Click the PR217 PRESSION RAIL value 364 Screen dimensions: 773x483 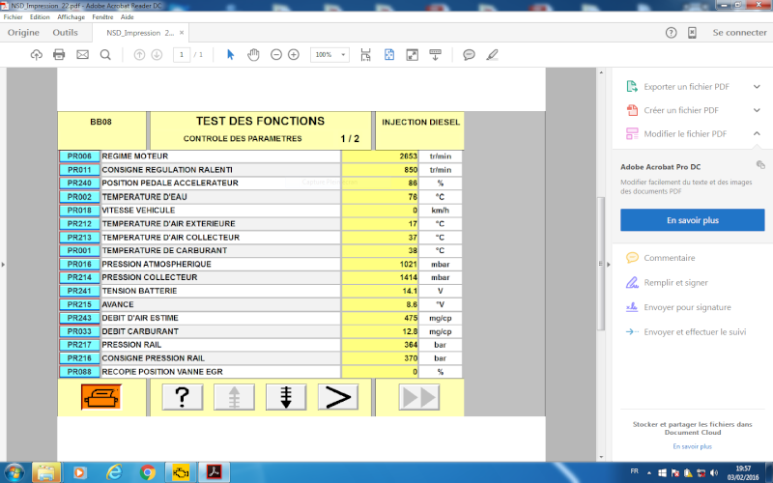(x=411, y=345)
